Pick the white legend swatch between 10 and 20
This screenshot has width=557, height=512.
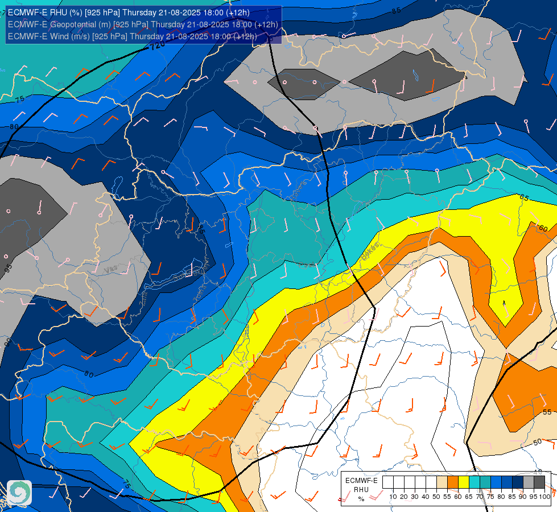[x=399, y=482]
